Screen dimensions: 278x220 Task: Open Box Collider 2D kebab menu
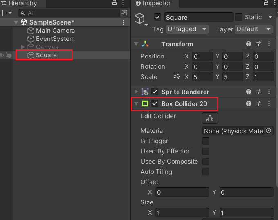pyautogui.click(x=269, y=103)
